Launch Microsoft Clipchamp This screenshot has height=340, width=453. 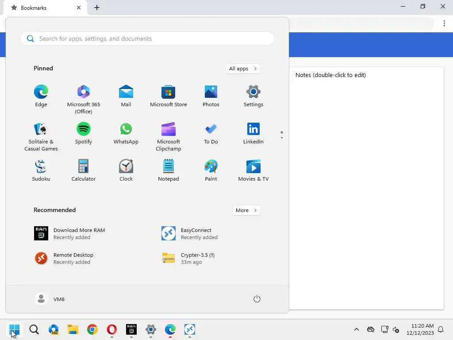pos(169,137)
